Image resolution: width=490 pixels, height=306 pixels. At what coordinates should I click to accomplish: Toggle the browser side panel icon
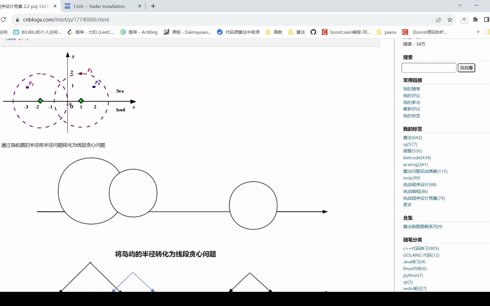coord(487,20)
